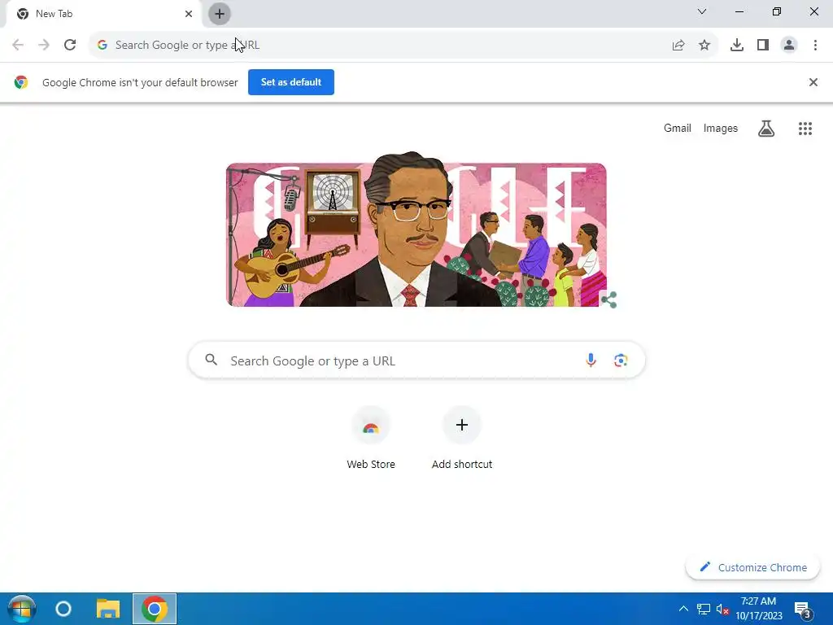Open the Gmail link
Screen dimensions: 833x625
678,128
